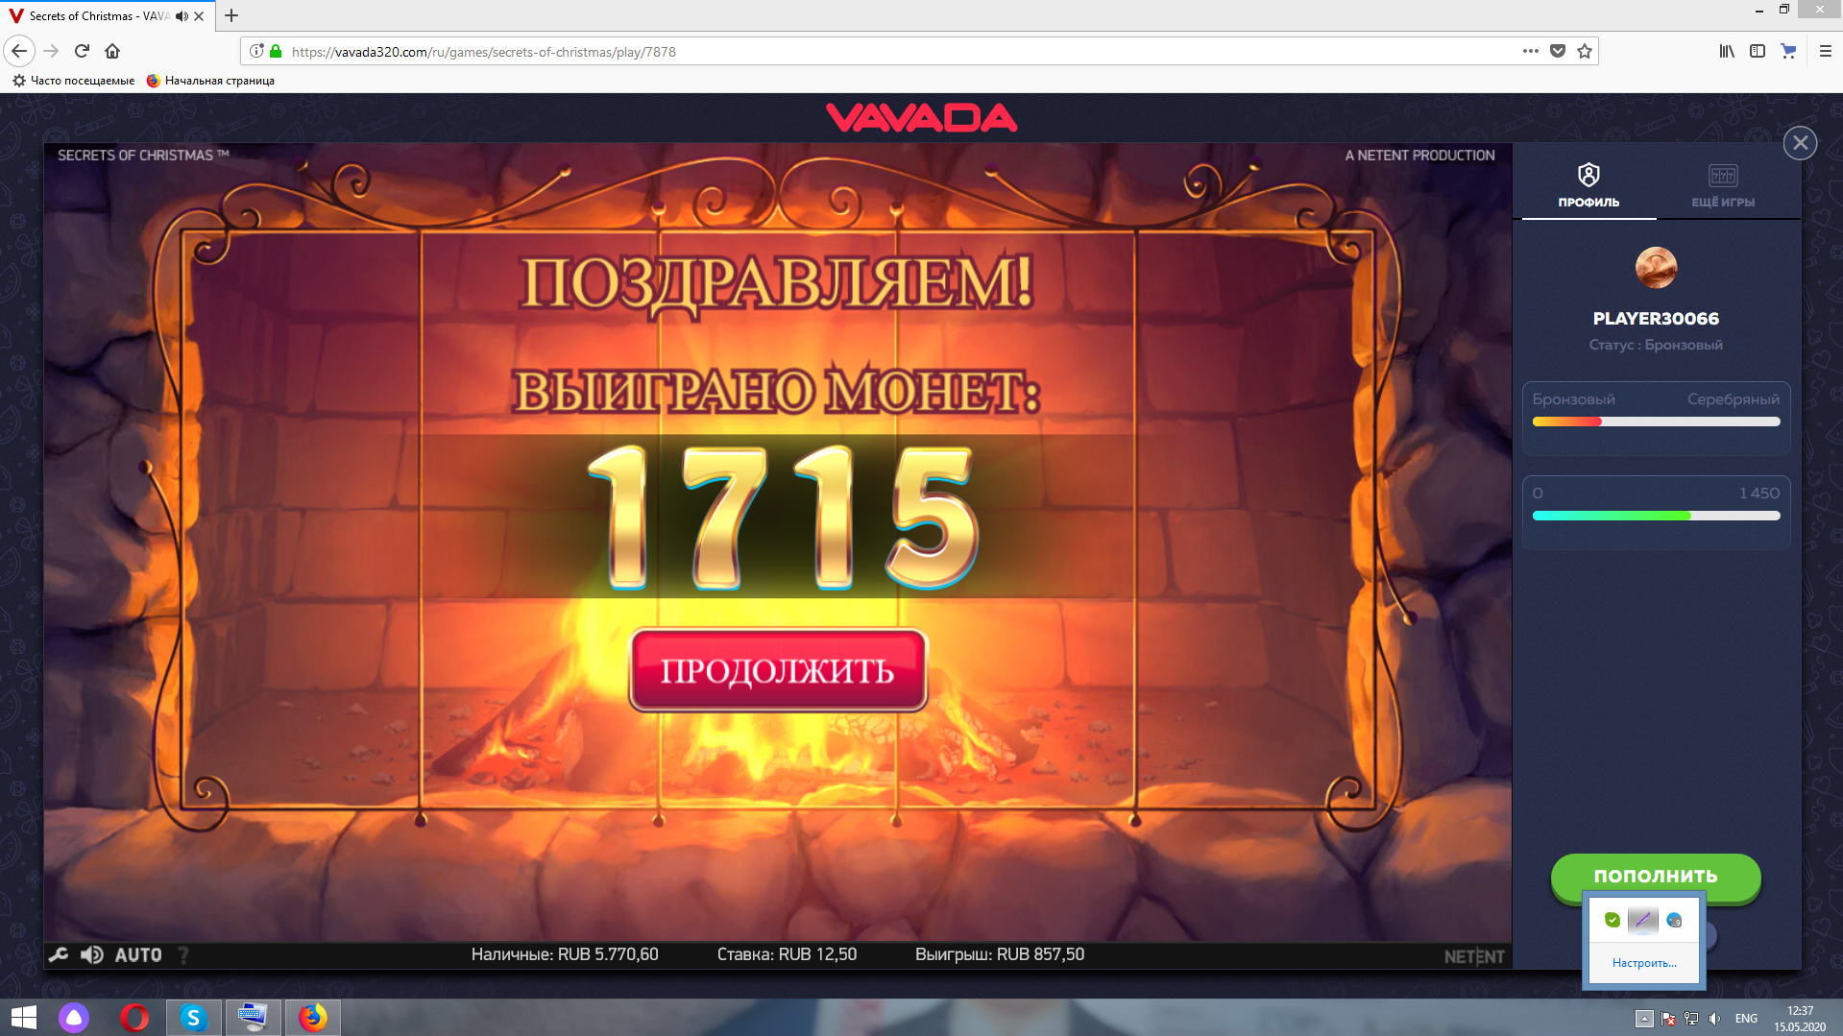This screenshot has height=1036, width=1843.
Task: Bookmark this page star icon
Action: 1585,52
